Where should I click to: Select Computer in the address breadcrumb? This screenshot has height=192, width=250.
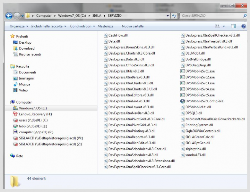point(44,16)
